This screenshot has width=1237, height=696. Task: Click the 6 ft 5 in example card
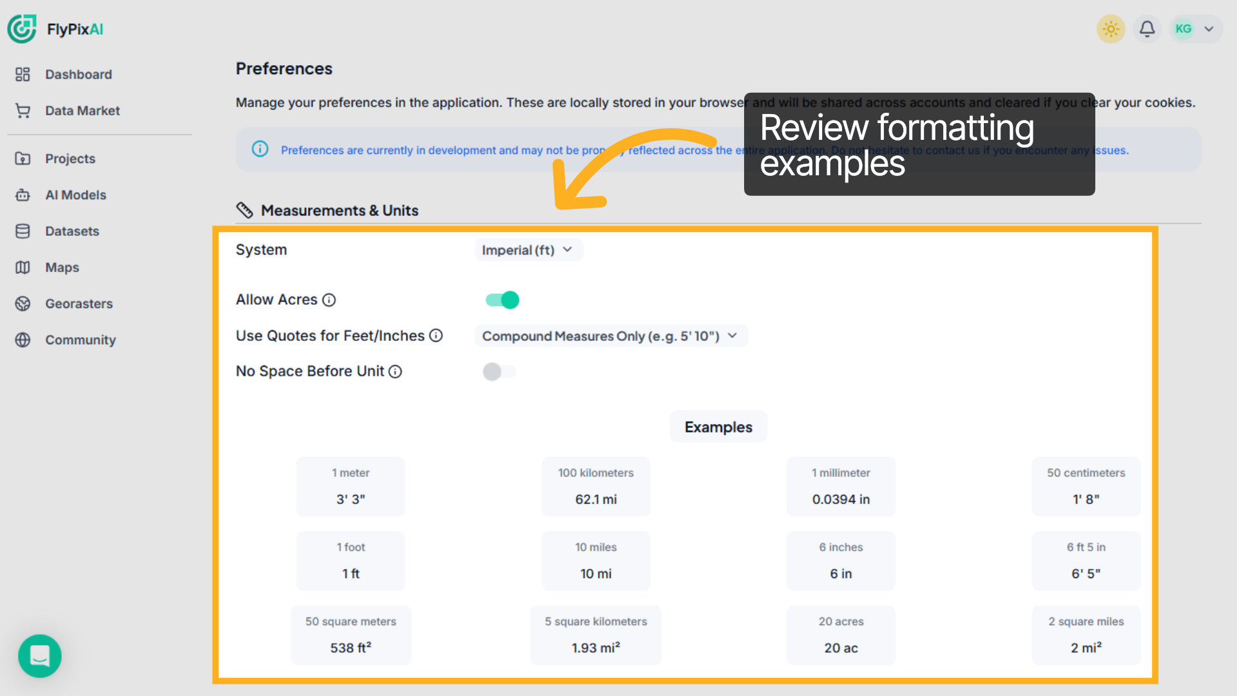click(x=1086, y=561)
